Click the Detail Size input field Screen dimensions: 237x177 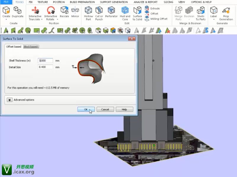click(x=45, y=67)
